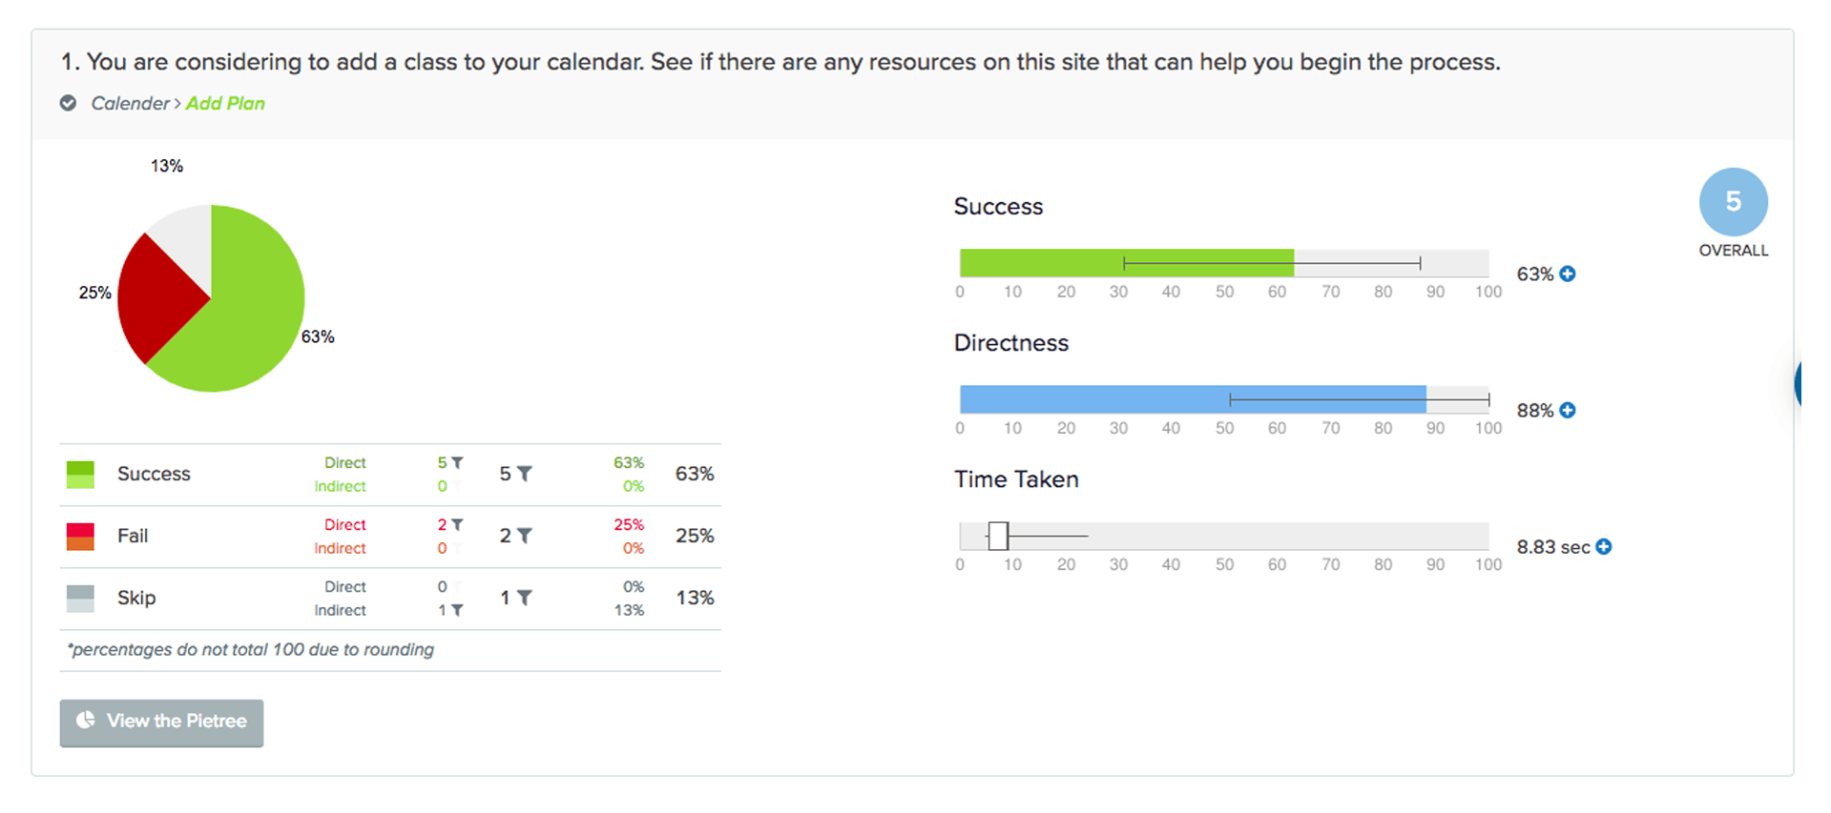Filter by Skip Indirect responses
The width and height of the screenshot is (1831, 813).
(457, 610)
